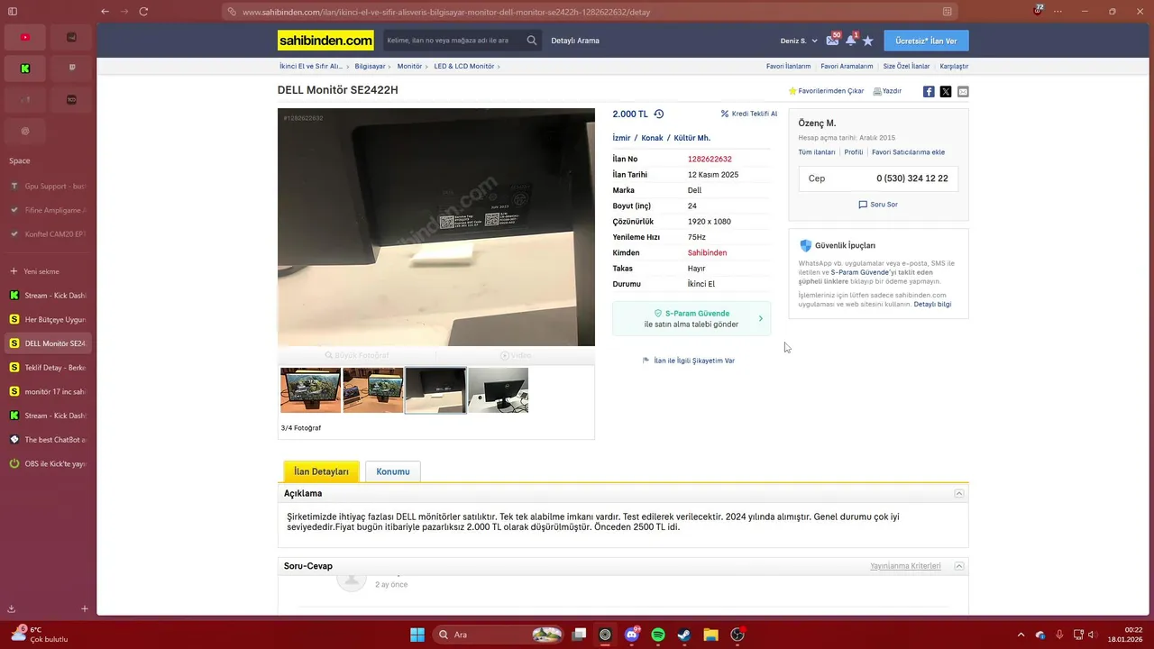Image resolution: width=1154 pixels, height=649 pixels.
Task: Open the Twitch pinned tab
Action: point(72,69)
